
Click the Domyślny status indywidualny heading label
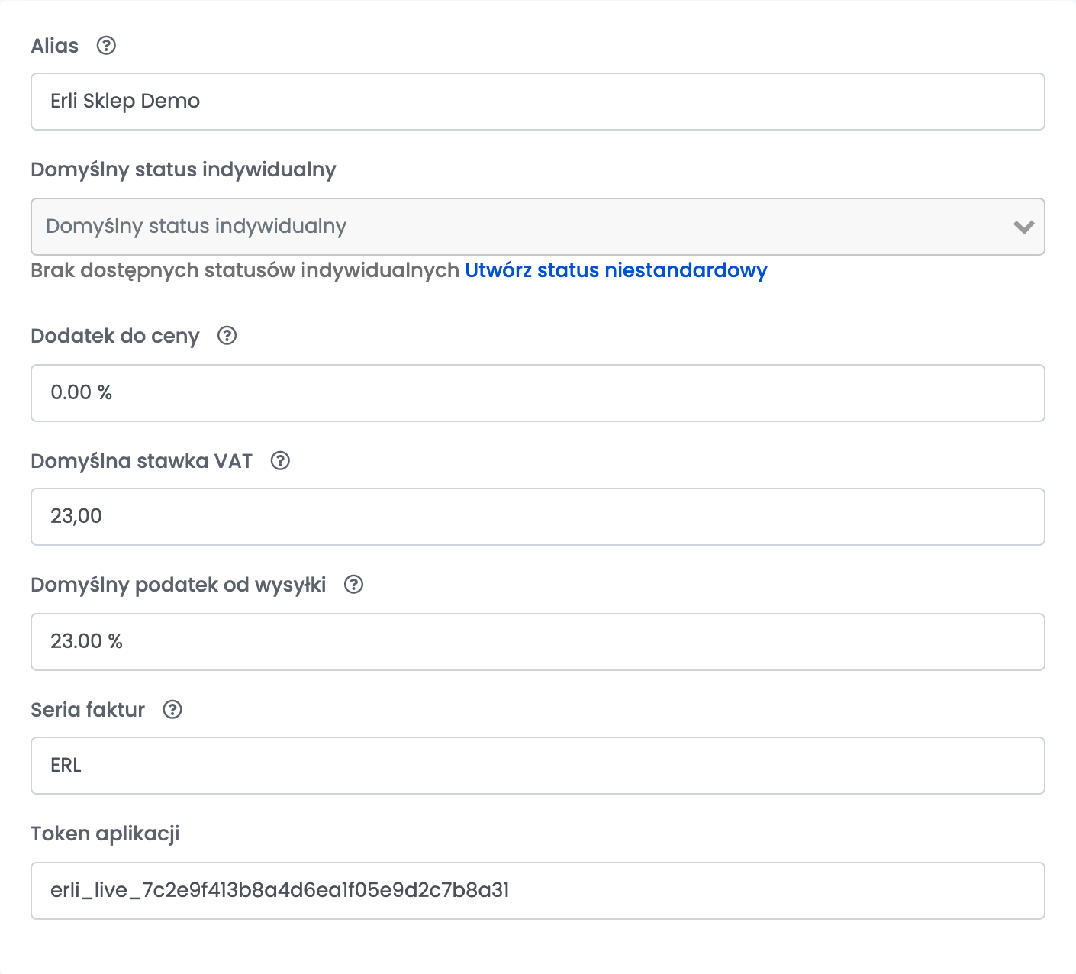tap(183, 169)
